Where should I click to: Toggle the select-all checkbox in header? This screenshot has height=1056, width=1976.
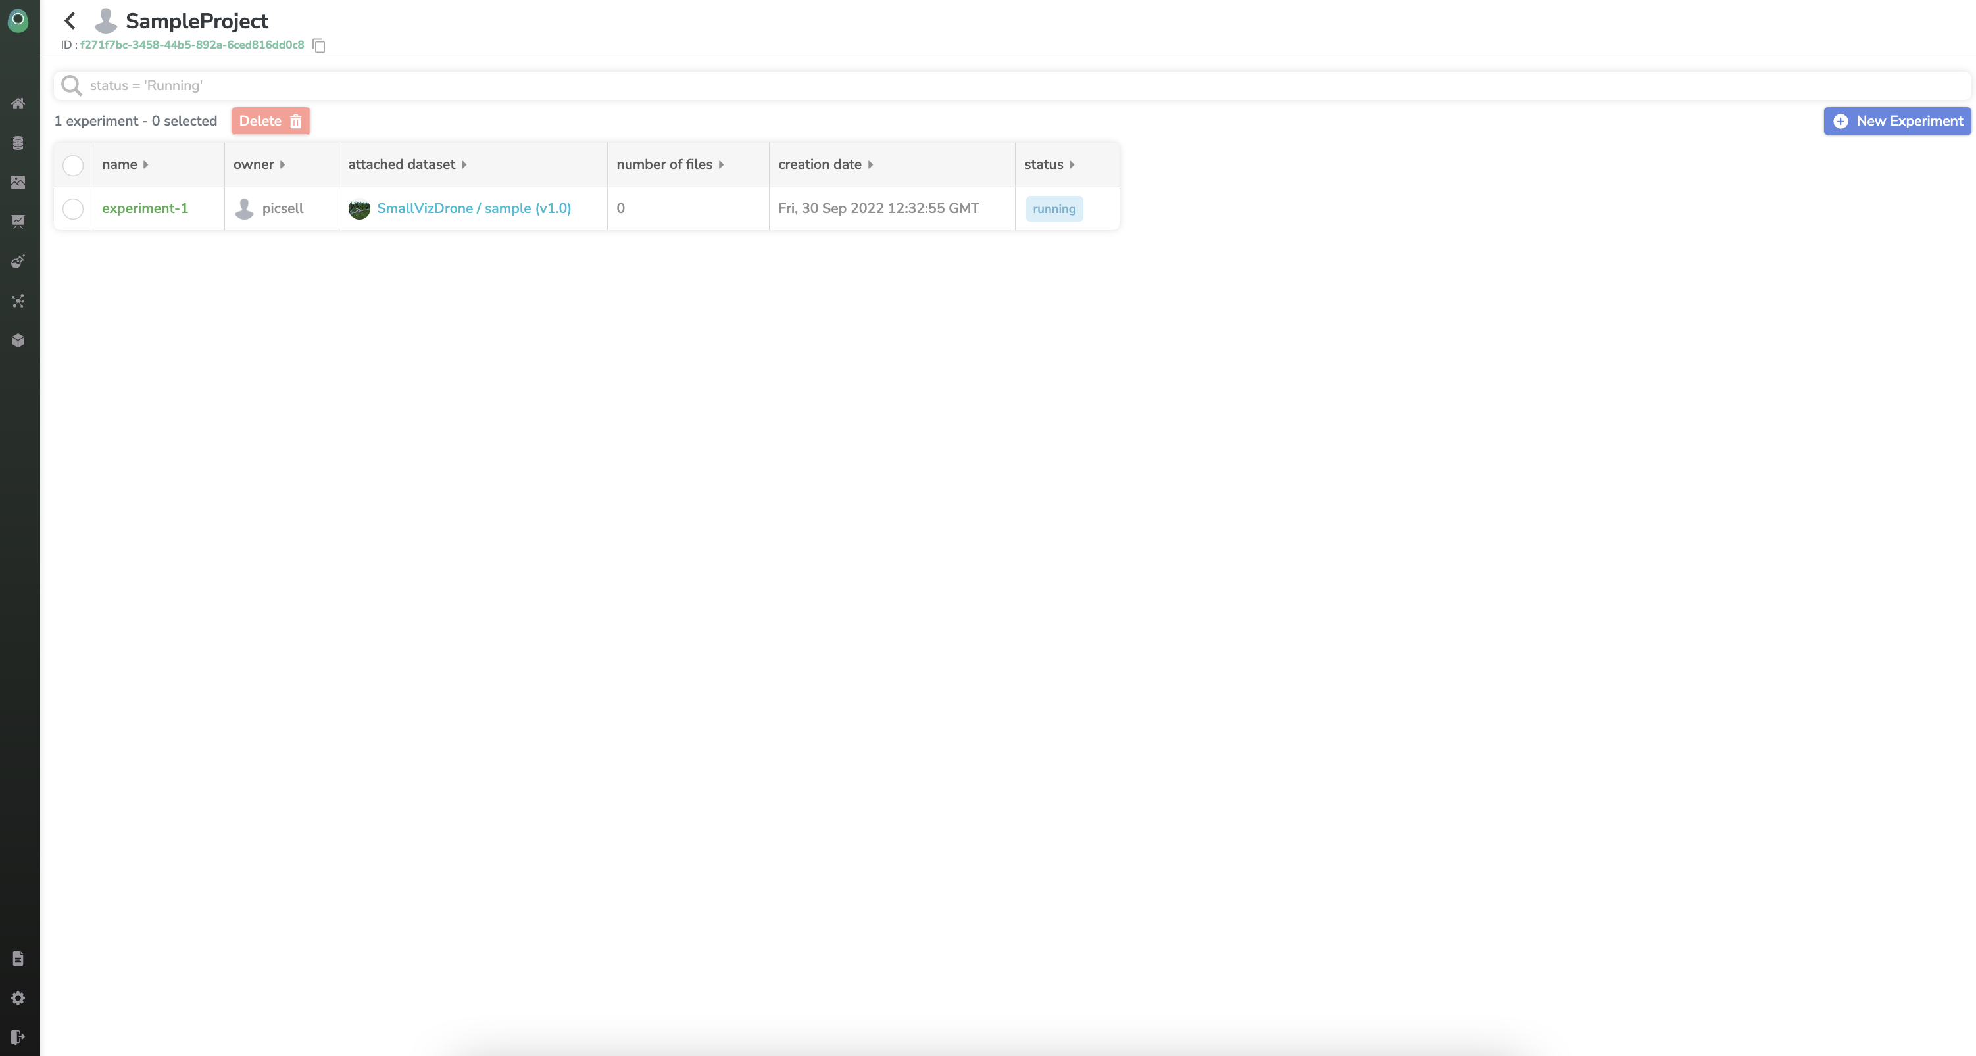point(73,165)
